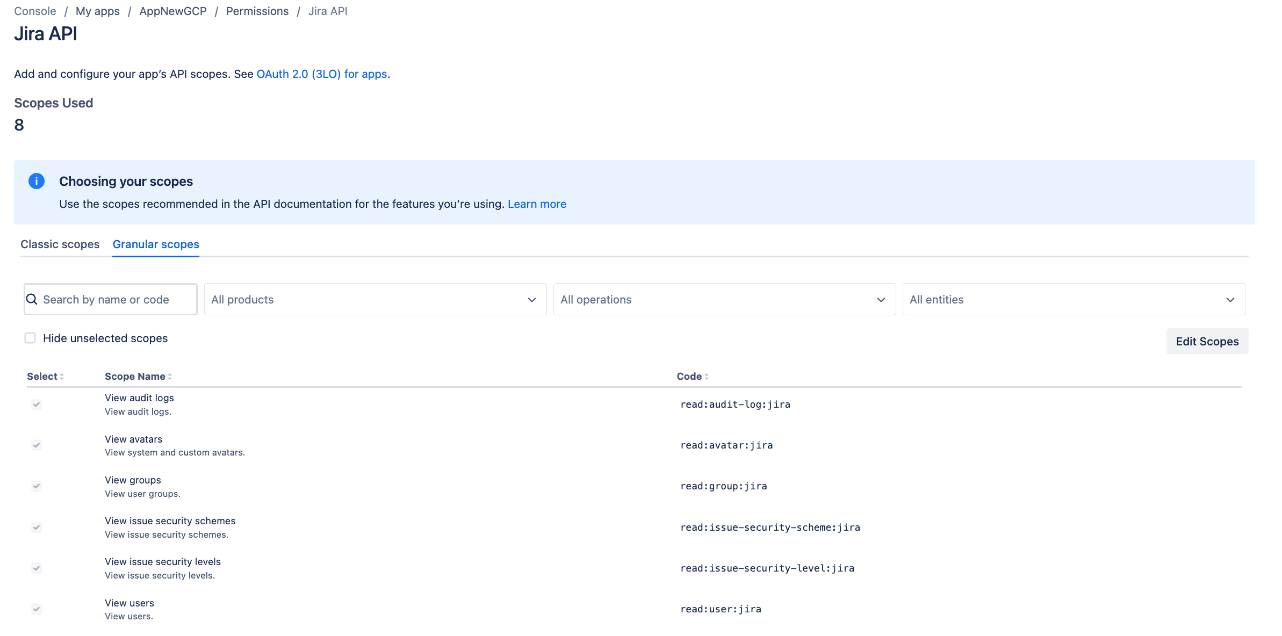Image resolution: width=1282 pixels, height=636 pixels.
Task: Sort by Select column arrows
Action: 62,377
